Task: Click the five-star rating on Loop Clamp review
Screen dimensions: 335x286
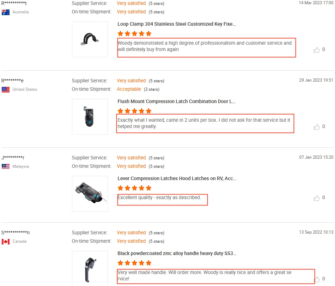Action: click(x=134, y=34)
